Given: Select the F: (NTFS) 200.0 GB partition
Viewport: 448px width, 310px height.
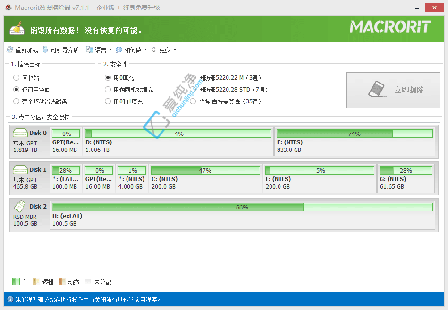Looking at the screenshot, I should [320, 178].
